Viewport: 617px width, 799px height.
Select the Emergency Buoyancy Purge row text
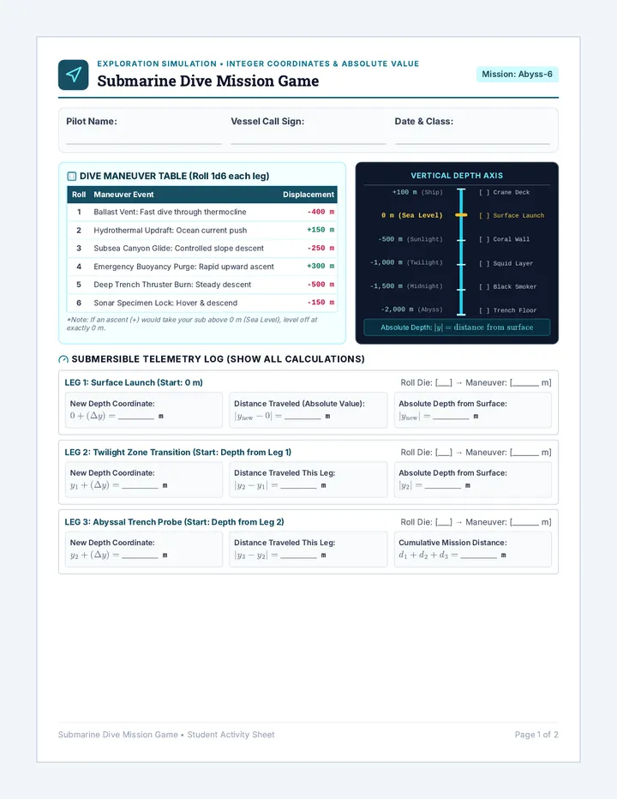(x=183, y=267)
